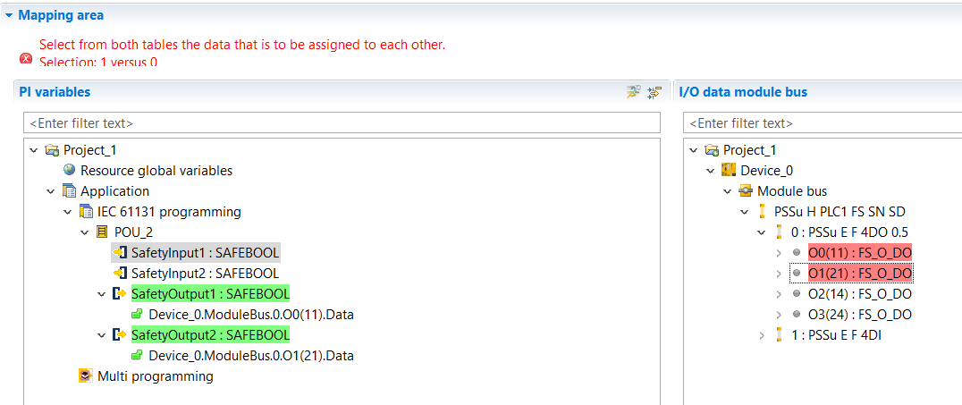Screen dimensions: 962x405
Task: Click the Project_1 folder icon in PI variables
Action: pos(52,150)
